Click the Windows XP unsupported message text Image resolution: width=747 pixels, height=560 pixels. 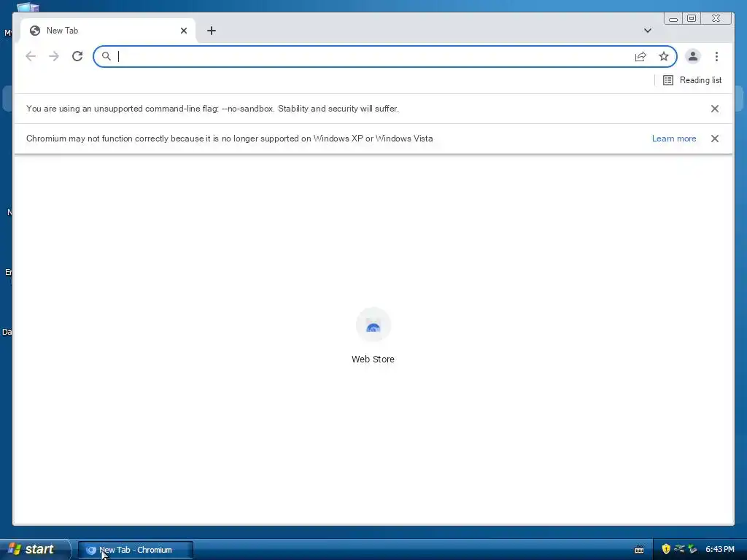point(230,139)
